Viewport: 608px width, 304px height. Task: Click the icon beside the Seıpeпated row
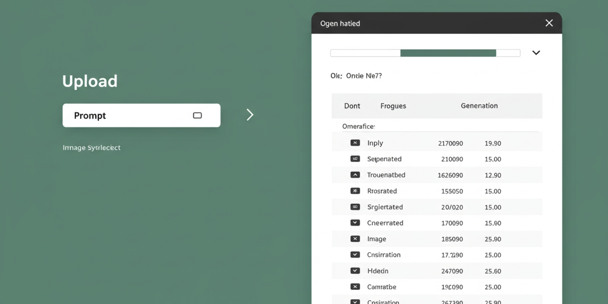coord(355,159)
